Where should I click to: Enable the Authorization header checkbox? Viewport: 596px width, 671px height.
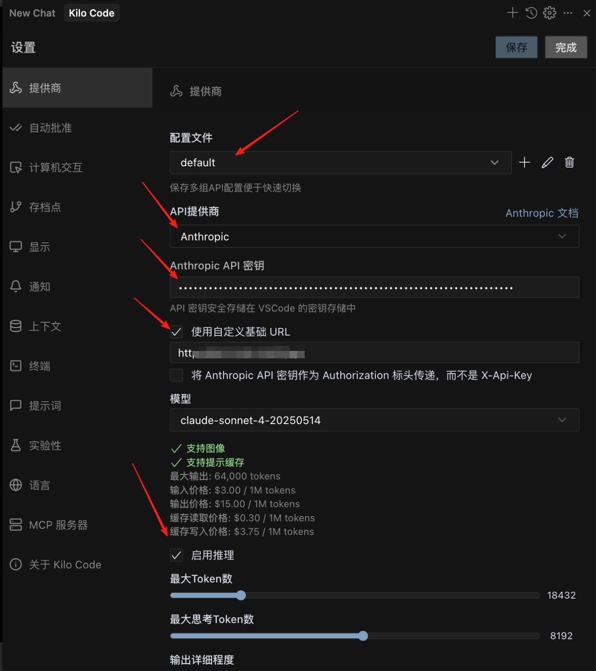coord(176,375)
